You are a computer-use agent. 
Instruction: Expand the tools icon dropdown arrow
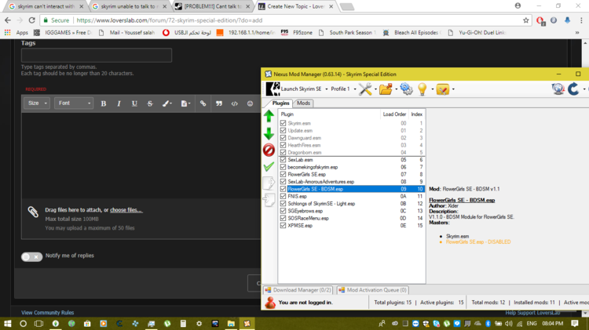tap(375, 89)
